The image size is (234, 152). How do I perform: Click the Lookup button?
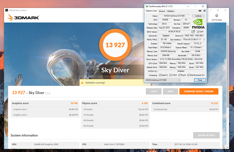coord(198,16)
